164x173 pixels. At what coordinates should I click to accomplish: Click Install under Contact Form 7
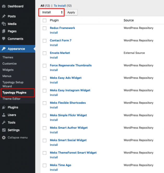click(54, 45)
